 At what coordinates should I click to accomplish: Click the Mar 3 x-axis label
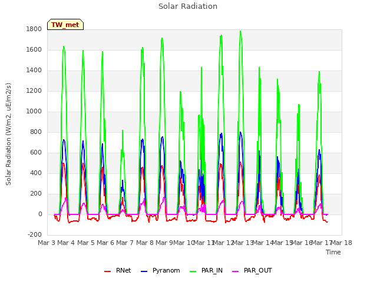click(x=47, y=243)
